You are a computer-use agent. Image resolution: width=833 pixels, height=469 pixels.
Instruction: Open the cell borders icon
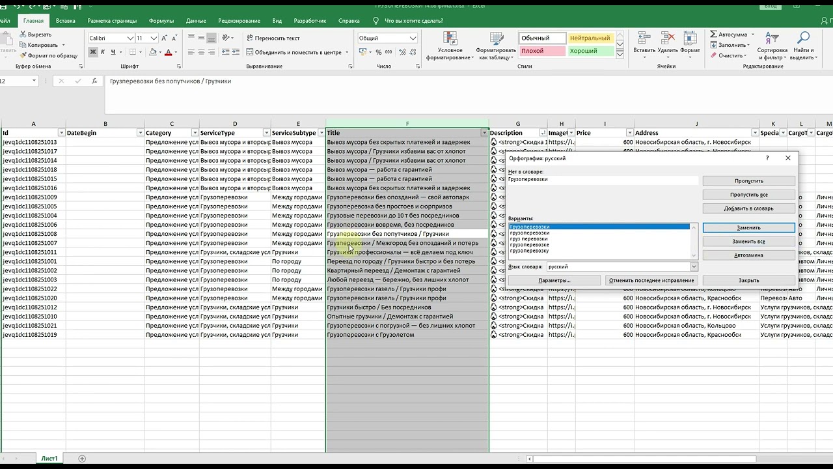point(133,52)
